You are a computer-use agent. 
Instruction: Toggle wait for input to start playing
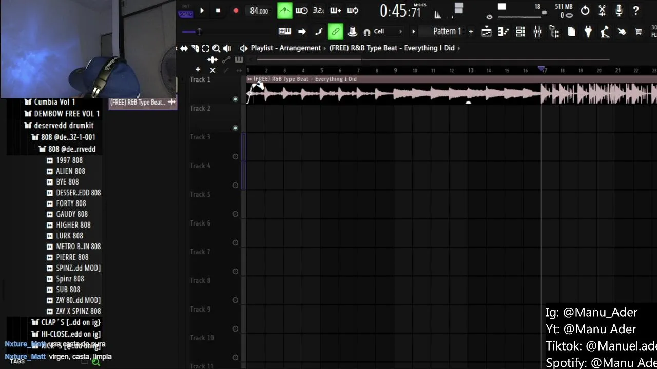(302, 10)
